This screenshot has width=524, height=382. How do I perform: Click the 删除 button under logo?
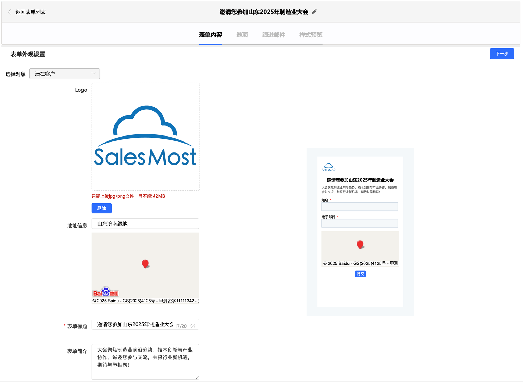102,208
